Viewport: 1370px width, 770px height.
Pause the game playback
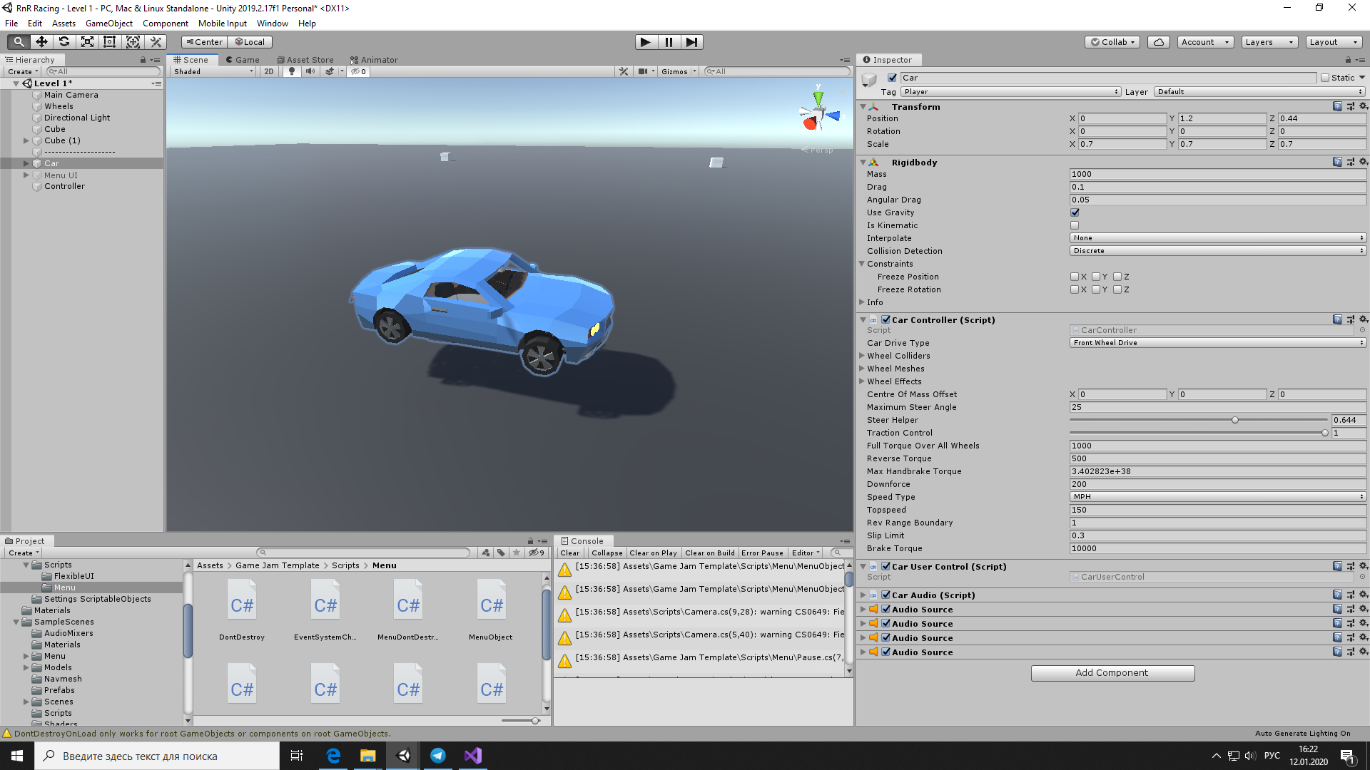(x=669, y=42)
